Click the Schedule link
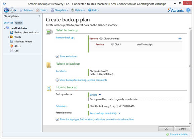Image resolution: width=194 pixels, height=139 pixels. [62, 106]
